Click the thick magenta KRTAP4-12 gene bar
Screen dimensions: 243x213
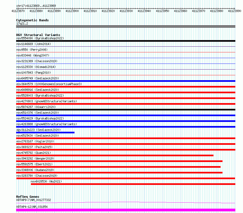(x=126, y=210)
